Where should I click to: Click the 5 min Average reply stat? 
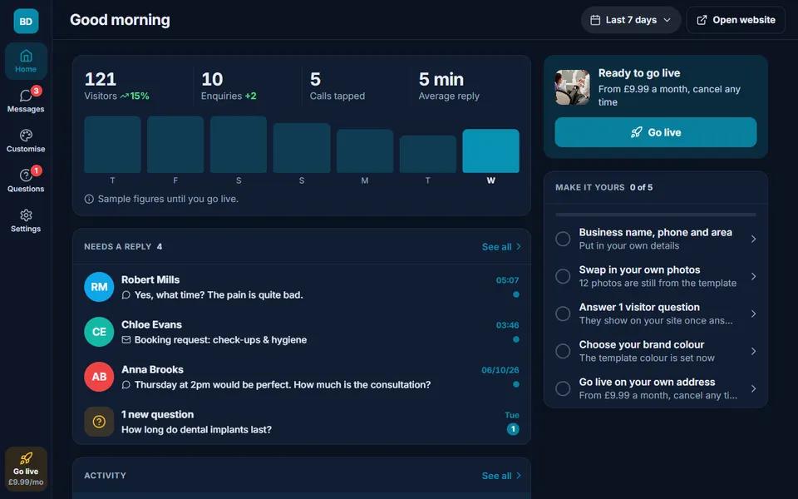449,86
